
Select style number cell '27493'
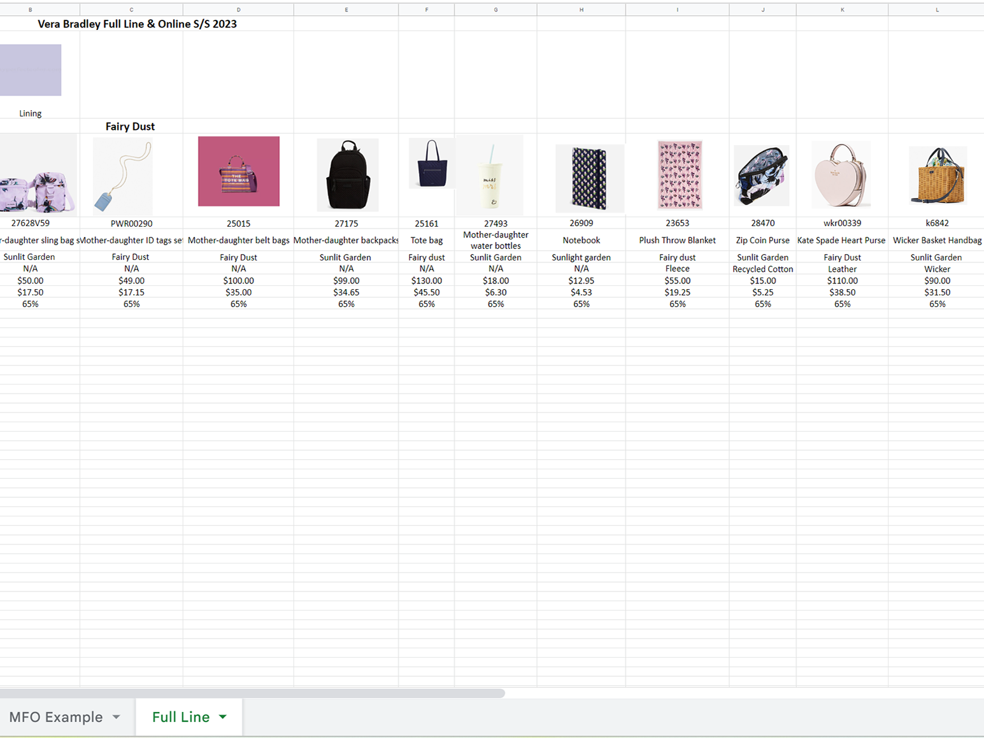click(x=496, y=224)
